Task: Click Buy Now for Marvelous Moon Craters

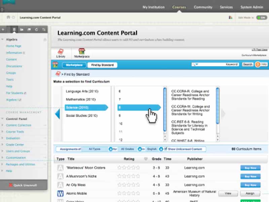Action: (x=250, y=168)
